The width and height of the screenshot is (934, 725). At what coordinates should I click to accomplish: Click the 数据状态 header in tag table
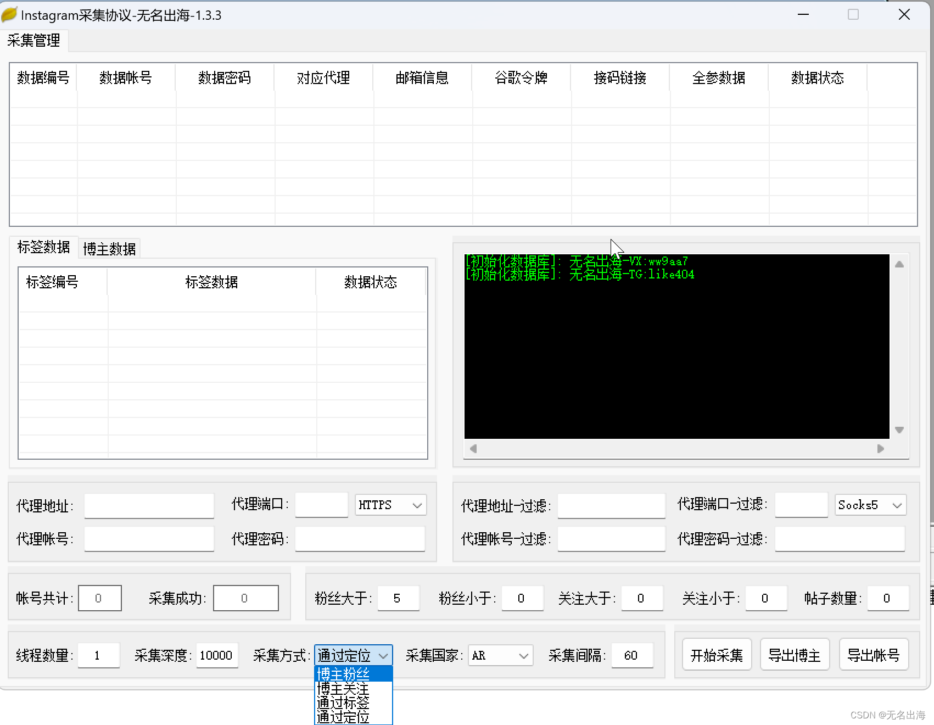(371, 282)
